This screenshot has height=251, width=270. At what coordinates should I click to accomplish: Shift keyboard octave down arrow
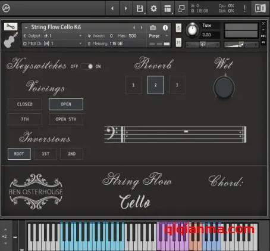click(5, 243)
